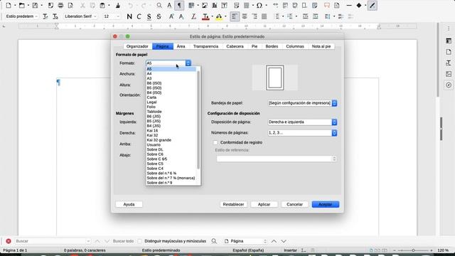Click the strikethrough S icon
The image size is (455, 256).
159,16
